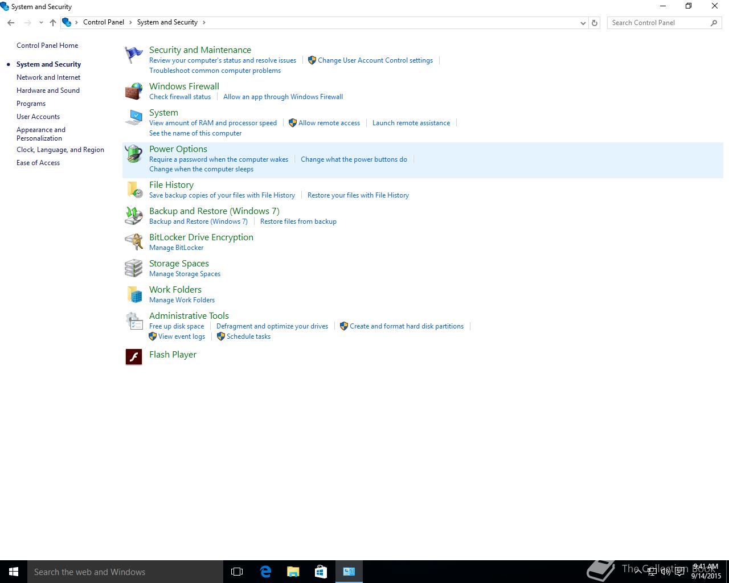Select the Control Panel taskbar button

(x=349, y=572)
